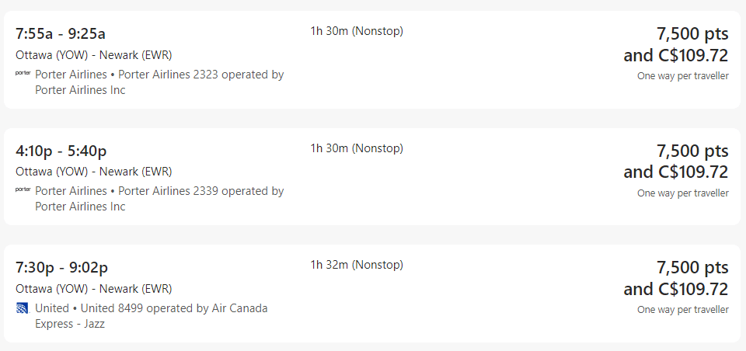Select the 4:10p - 5:40p flight times
Screen dimensions: 746x351
coord(61,151)
